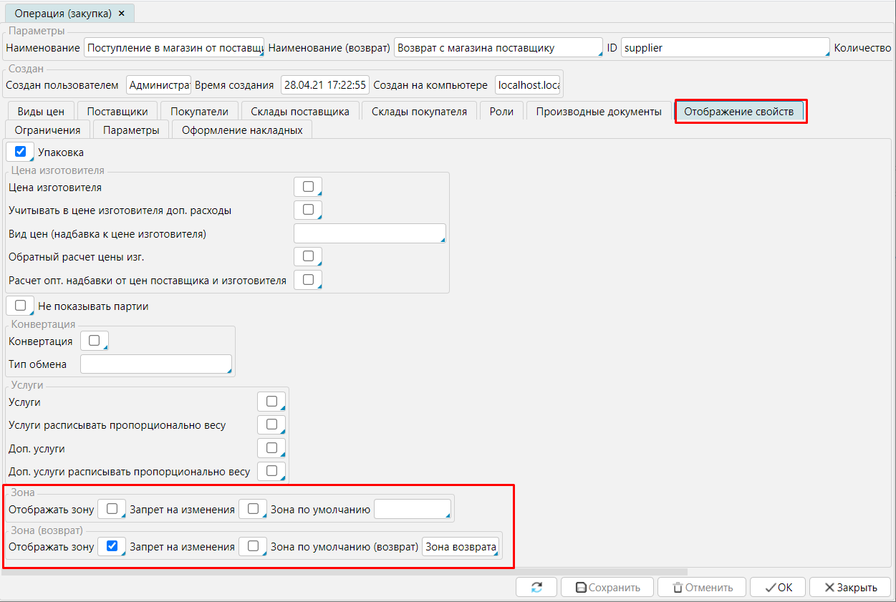This screenshot has width=896, height=602.
Task: Close the Операция (закупка) tab
Action: pyautogui.click(x=121, y=14)
